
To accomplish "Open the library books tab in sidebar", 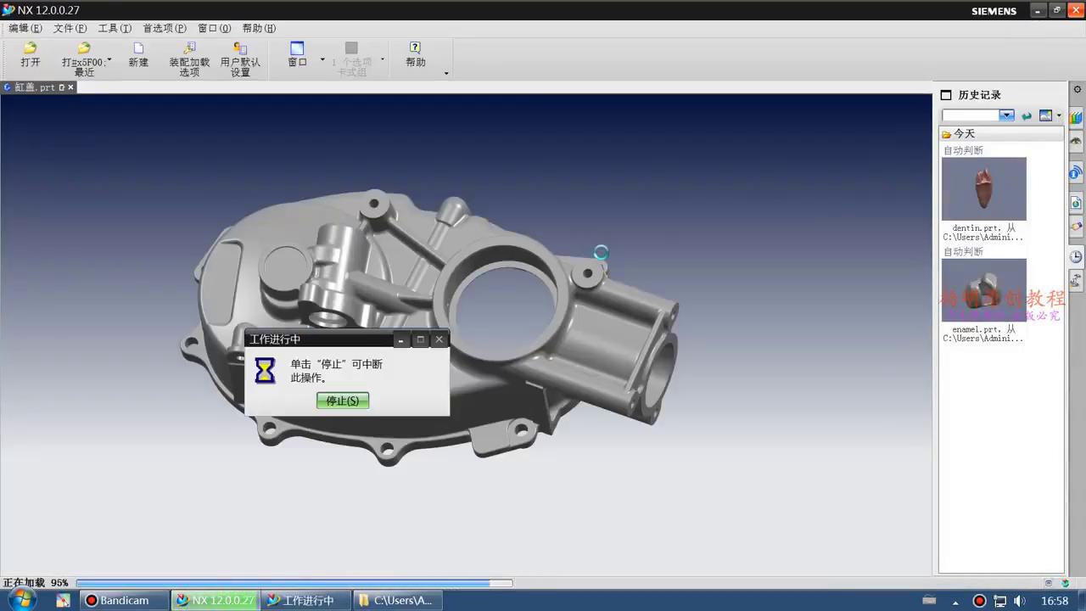I will [1076, 118].
